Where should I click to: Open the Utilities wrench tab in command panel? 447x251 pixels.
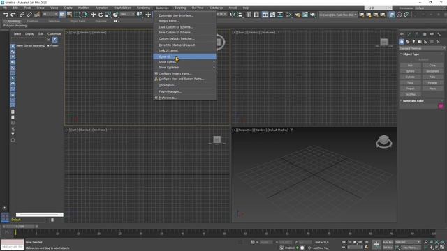[439, 34]
